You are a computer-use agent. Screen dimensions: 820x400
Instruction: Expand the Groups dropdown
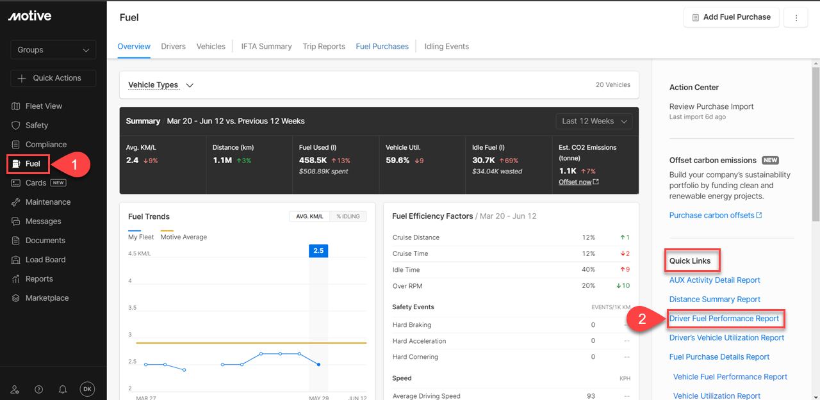[x=53, y=50]
